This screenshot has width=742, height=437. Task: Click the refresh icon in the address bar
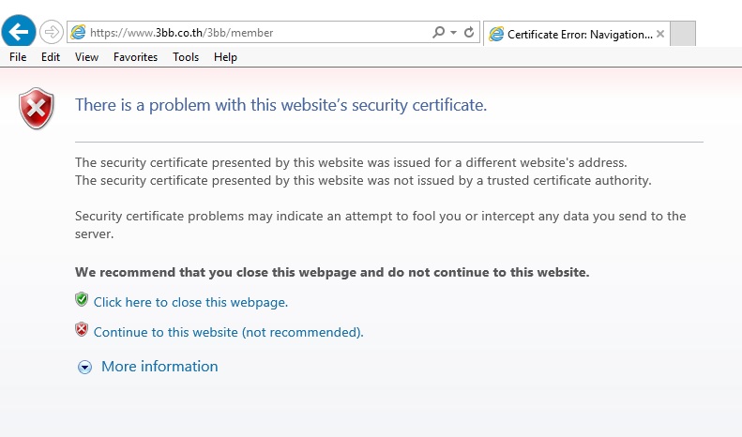tap(469, 33)
